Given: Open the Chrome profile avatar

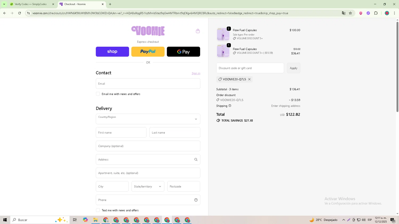Looking at the screenshot, I should click(387, 13).
